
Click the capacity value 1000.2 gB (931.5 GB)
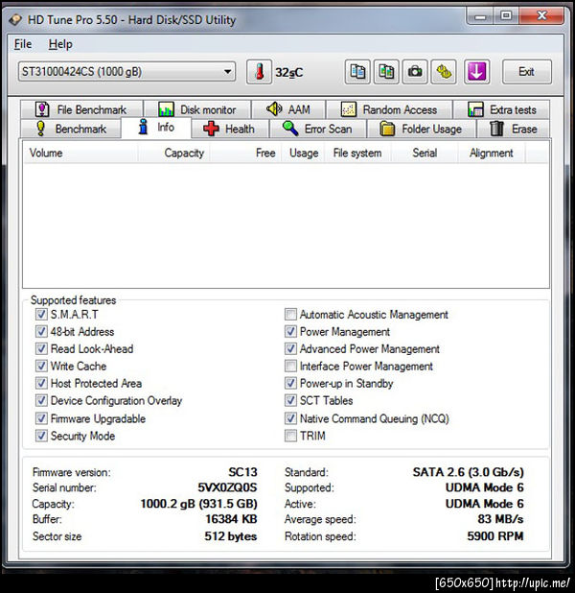pos(198,504)
